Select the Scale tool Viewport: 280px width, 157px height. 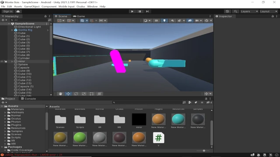point(84,94)
